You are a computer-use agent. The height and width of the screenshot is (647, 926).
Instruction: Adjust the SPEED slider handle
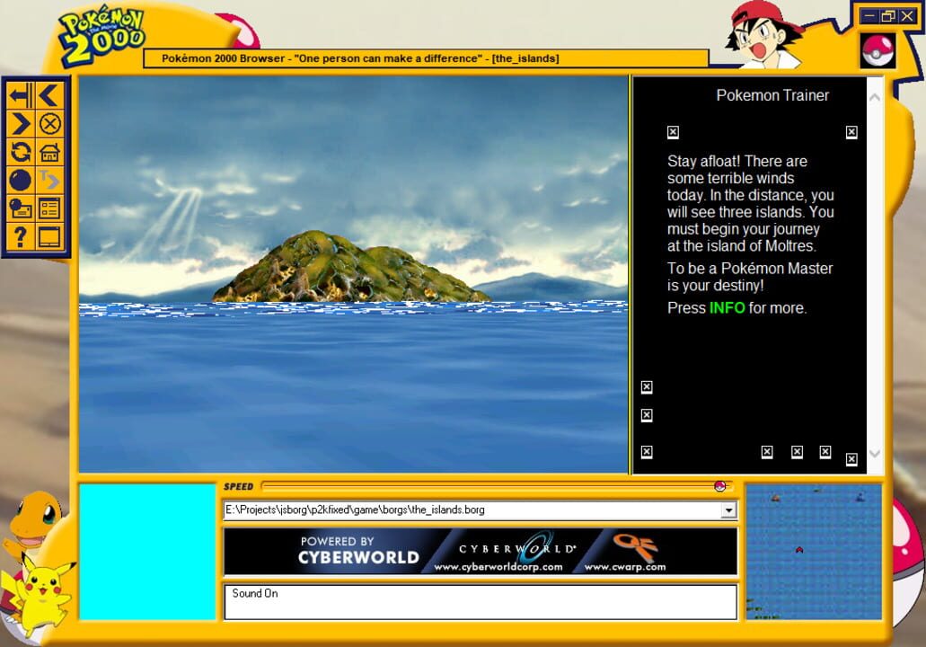pyautogui.click(x=721, y=485)
